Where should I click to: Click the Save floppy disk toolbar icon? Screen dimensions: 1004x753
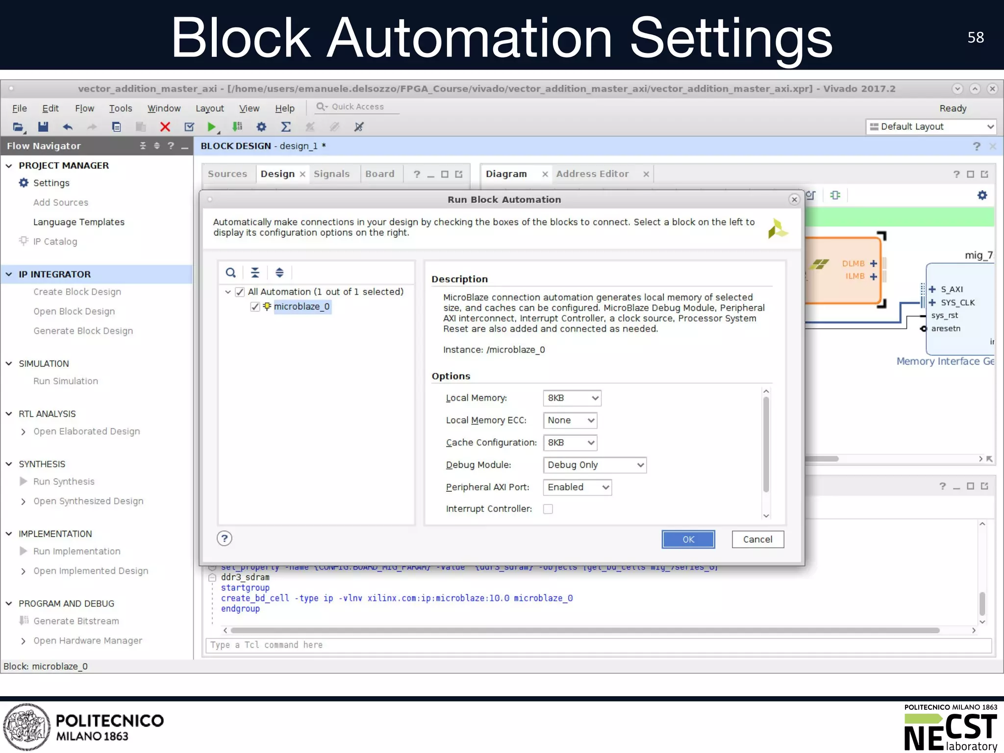point(43,127)
